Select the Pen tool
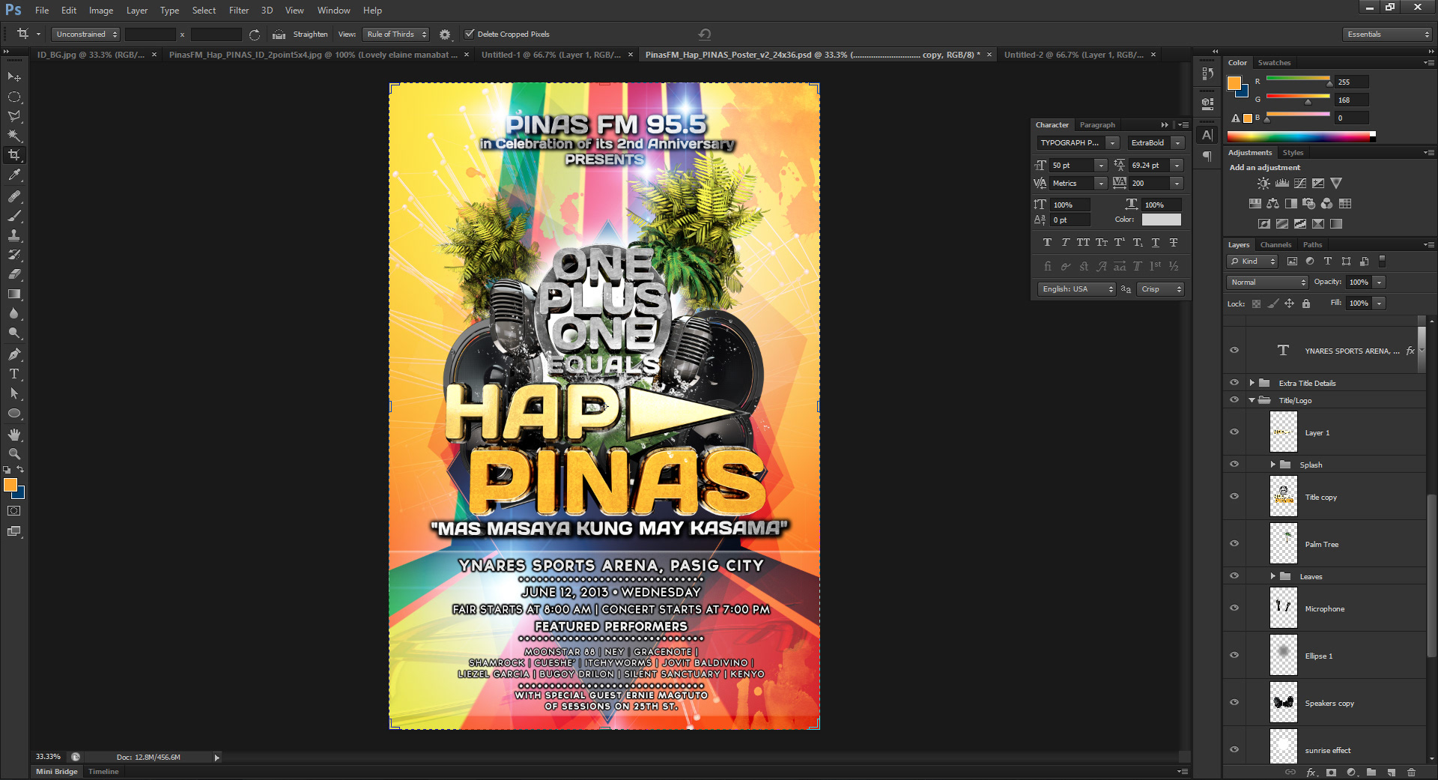 pyautogui.click(x=14, y=354)
